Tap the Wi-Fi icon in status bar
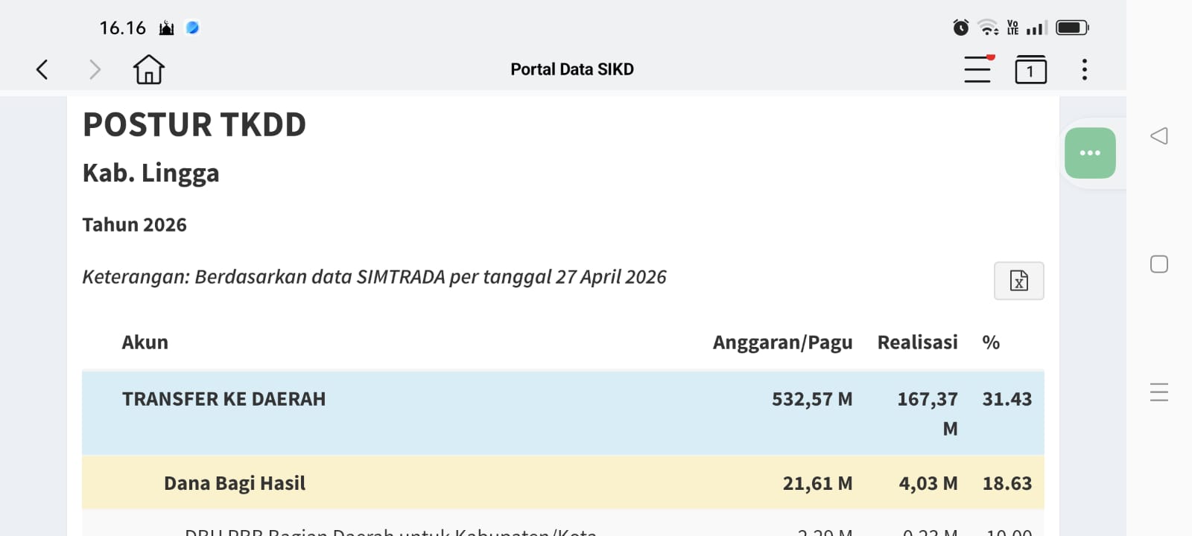This screenshot has width=1192, height=536. pos(988,28)
